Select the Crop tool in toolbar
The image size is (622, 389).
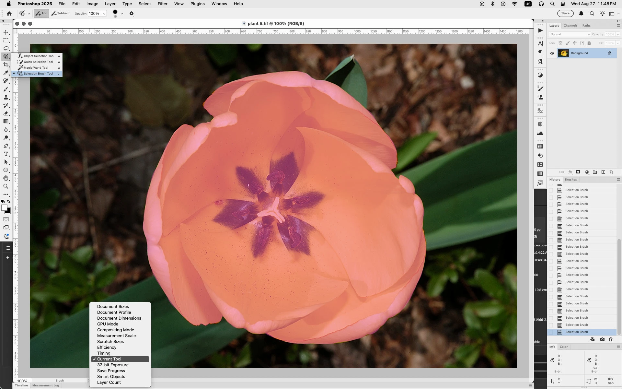[6, 65]
